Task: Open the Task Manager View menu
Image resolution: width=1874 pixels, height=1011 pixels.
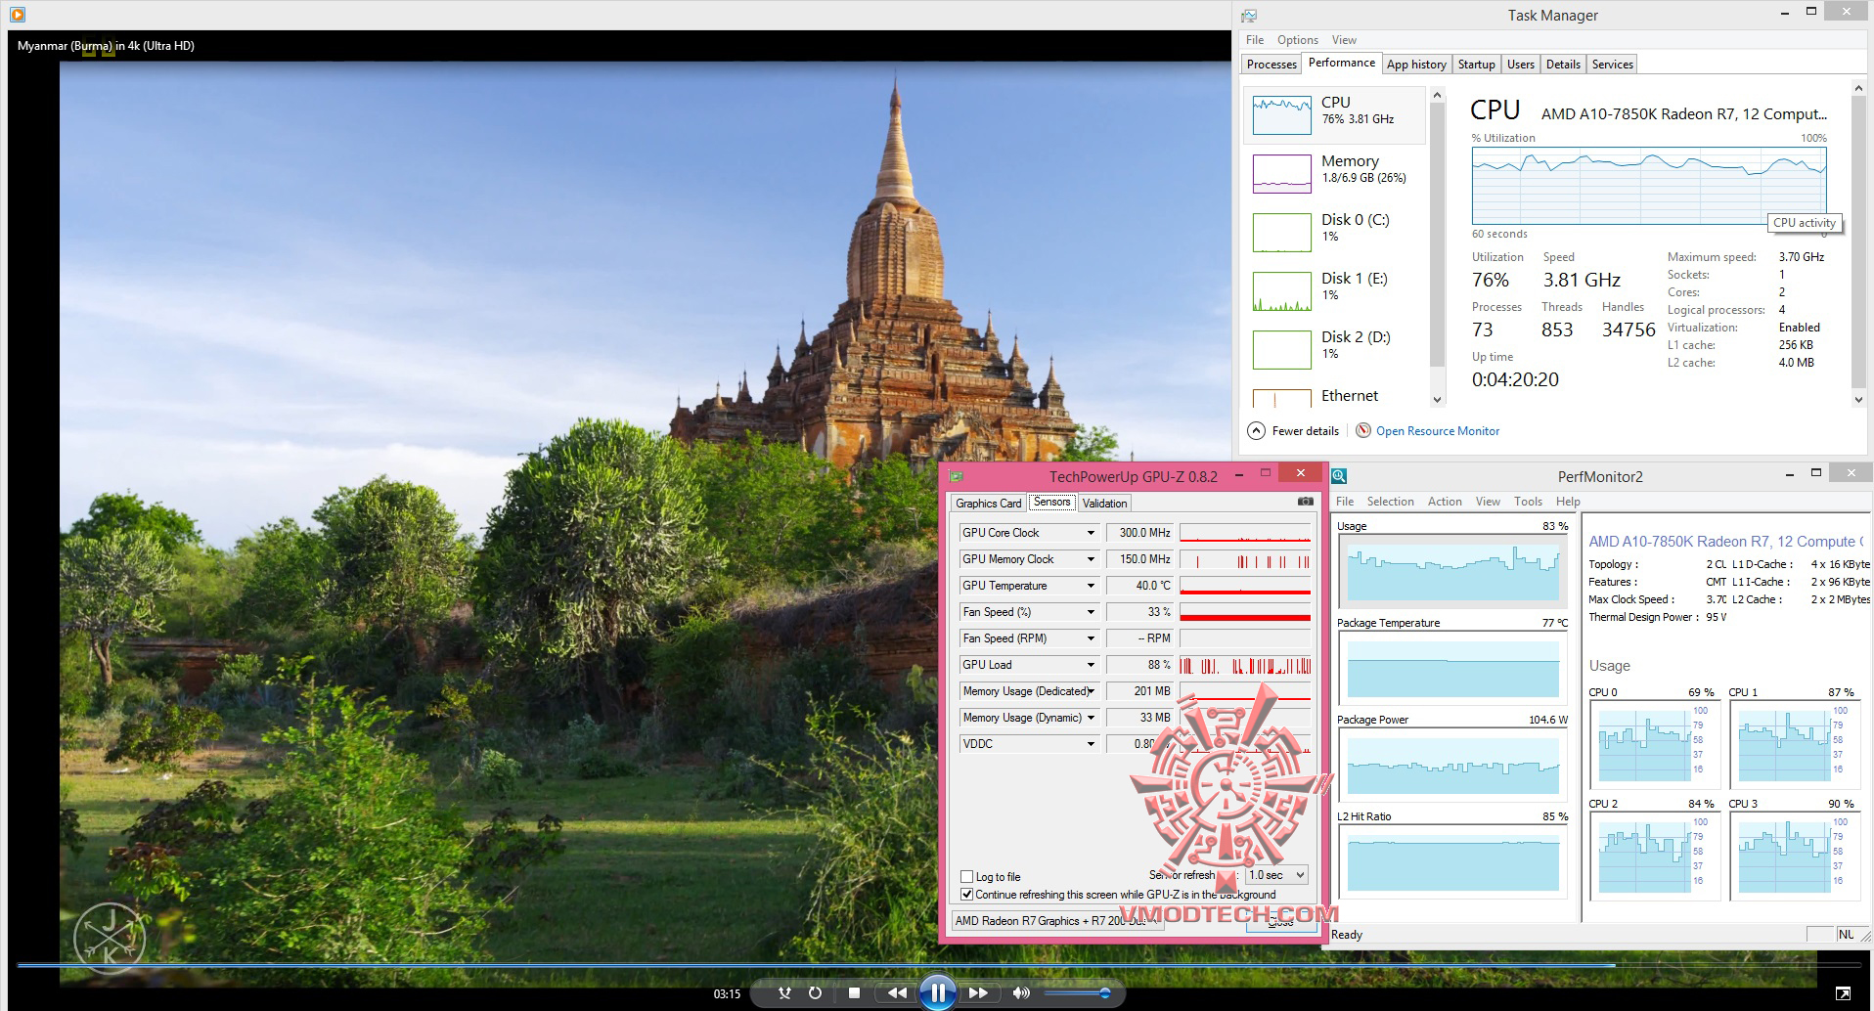Action: [1344, 40]
